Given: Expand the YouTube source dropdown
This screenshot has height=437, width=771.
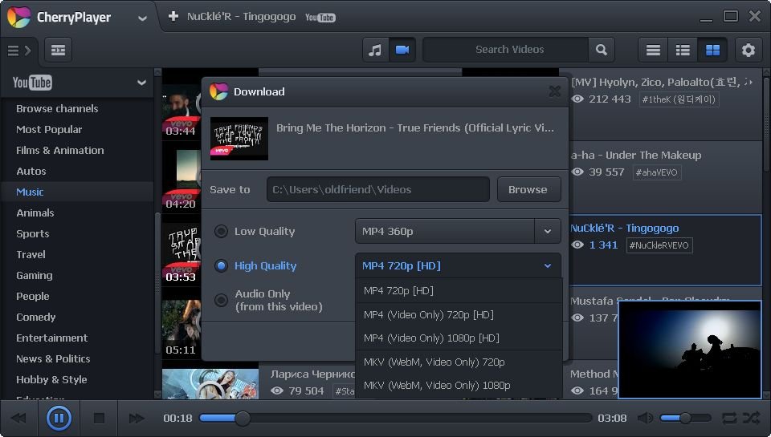Looking at the screenshot, I should click(141, 83).
